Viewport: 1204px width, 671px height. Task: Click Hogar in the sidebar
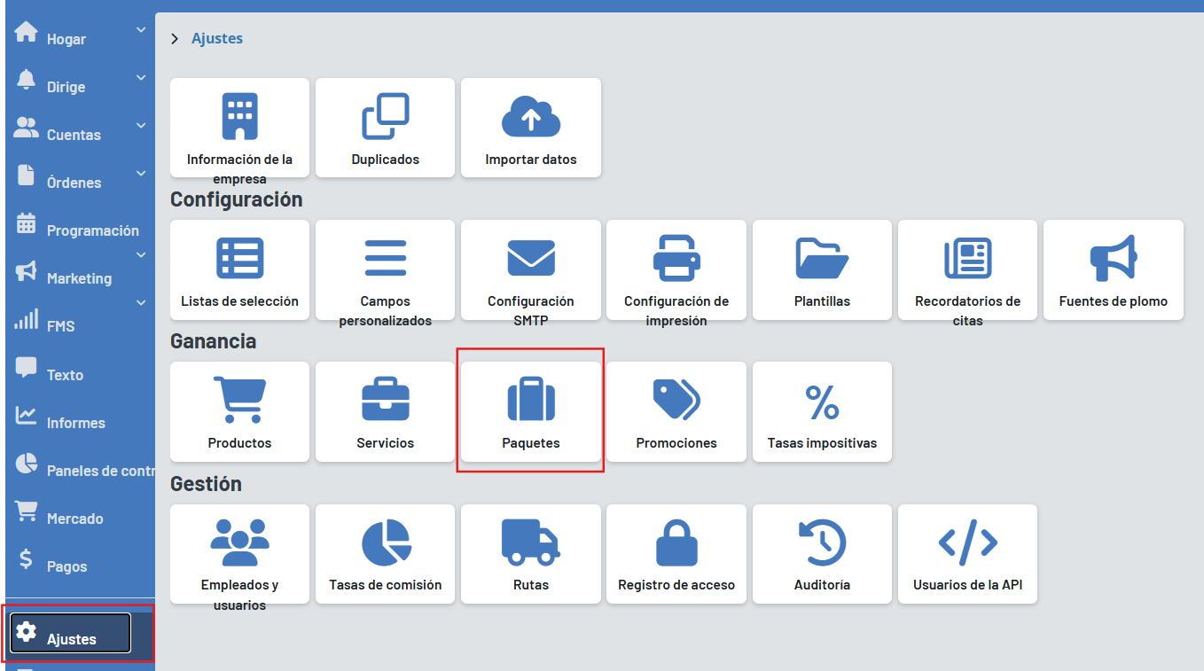click(x=66, y=39)
